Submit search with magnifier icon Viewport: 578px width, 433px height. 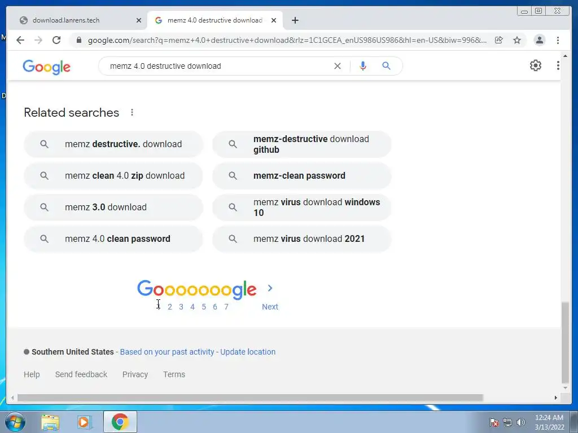(386, 66)
